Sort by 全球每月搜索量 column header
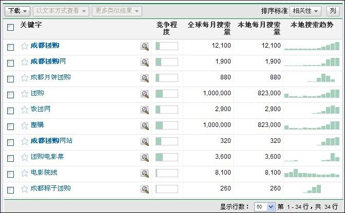This screenshot has height=213, width=345. click(x=208, y=28)
